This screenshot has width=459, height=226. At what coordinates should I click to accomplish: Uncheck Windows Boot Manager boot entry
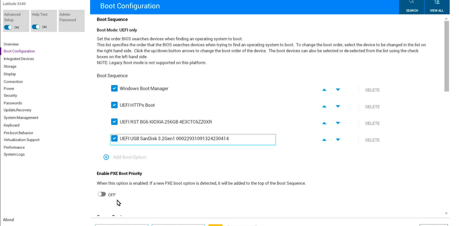click(x=114, y=88)
